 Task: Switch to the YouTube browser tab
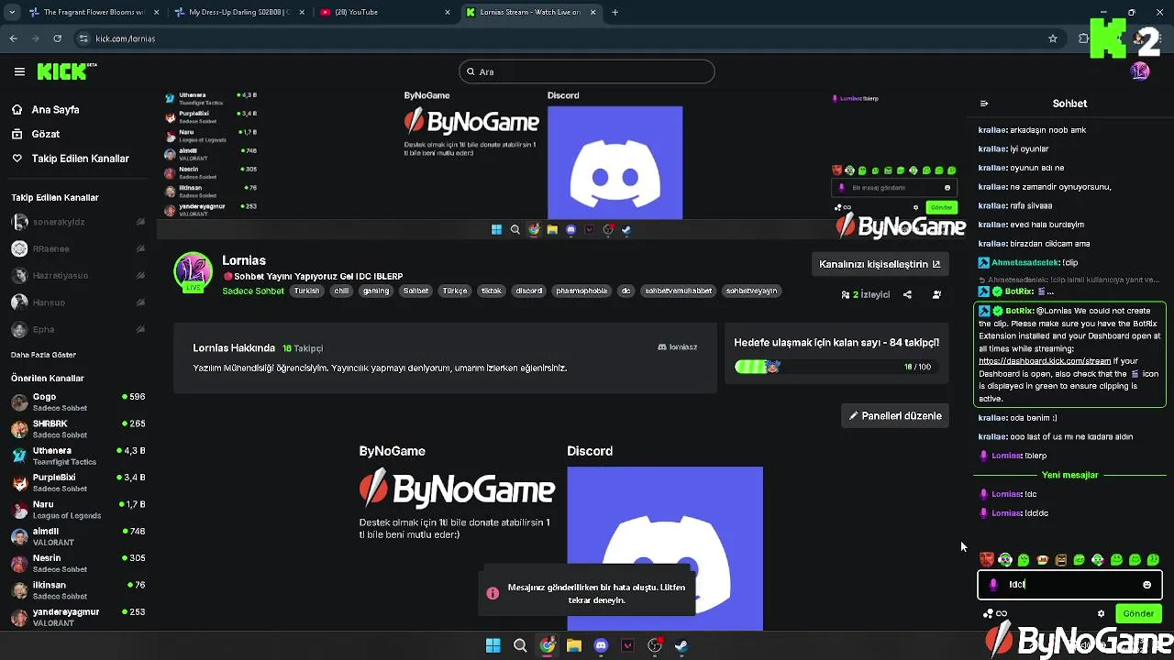point(384,12)
